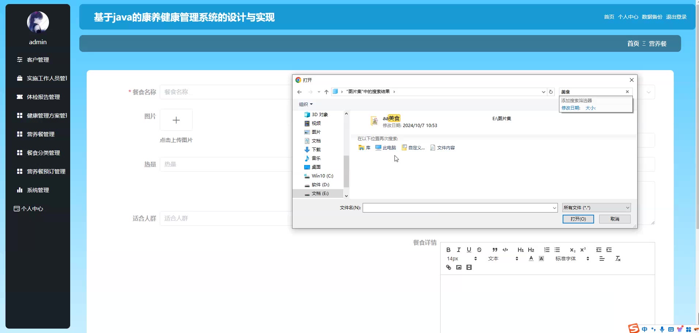Select the Win10 (C:) drive
Screen dimensions: 699x333
coord(319,176)
